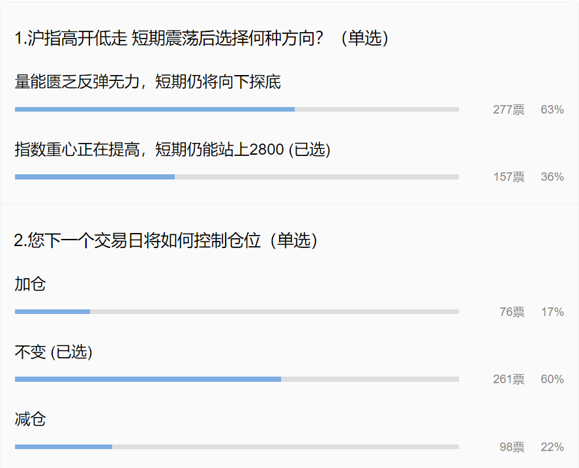Click the 63% progress bar for 向下探底
The width and height of the screenshot is (579, 468).
[x=237, y=110]
